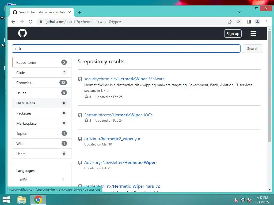Click muted speaker tray icon
The image size is (274, 205).
236,200
